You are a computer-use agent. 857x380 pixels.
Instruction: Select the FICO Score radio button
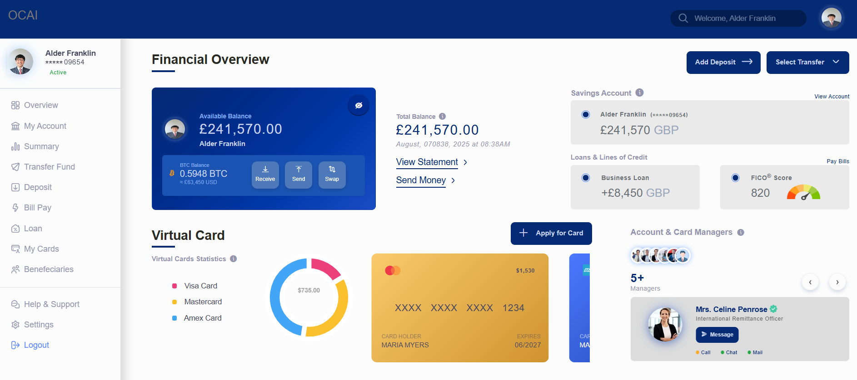[x=735, y=178]
